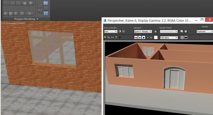Image resolution: width=213 pixels, height=115 pixels.
Task: Open the Perspective viewport label menu
Action: point(11,23)
